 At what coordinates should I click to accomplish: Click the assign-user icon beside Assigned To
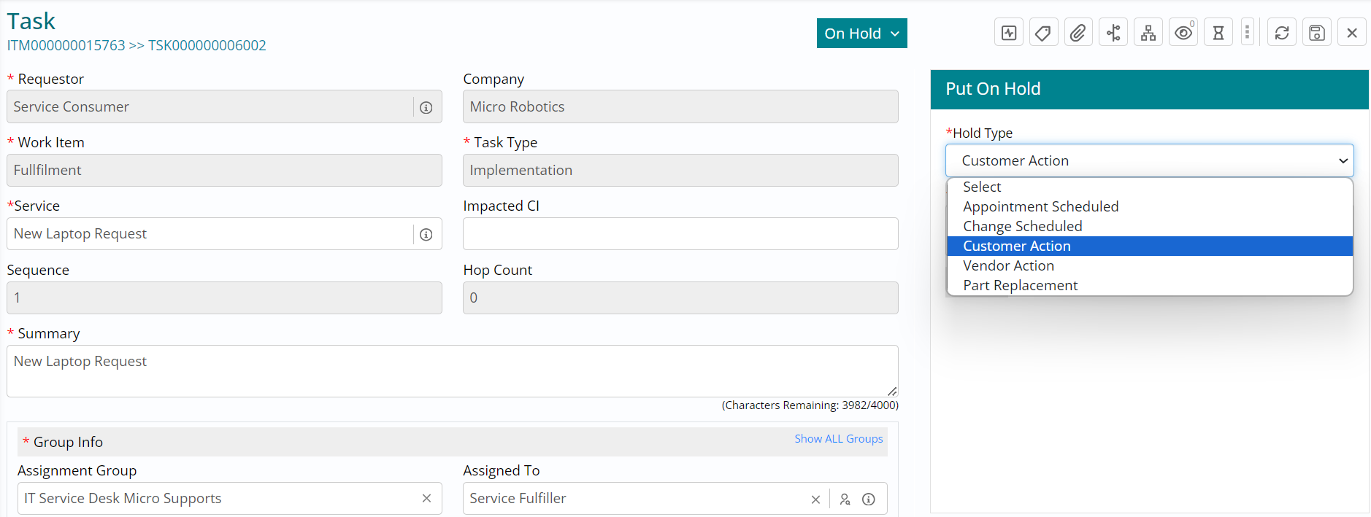845,499
